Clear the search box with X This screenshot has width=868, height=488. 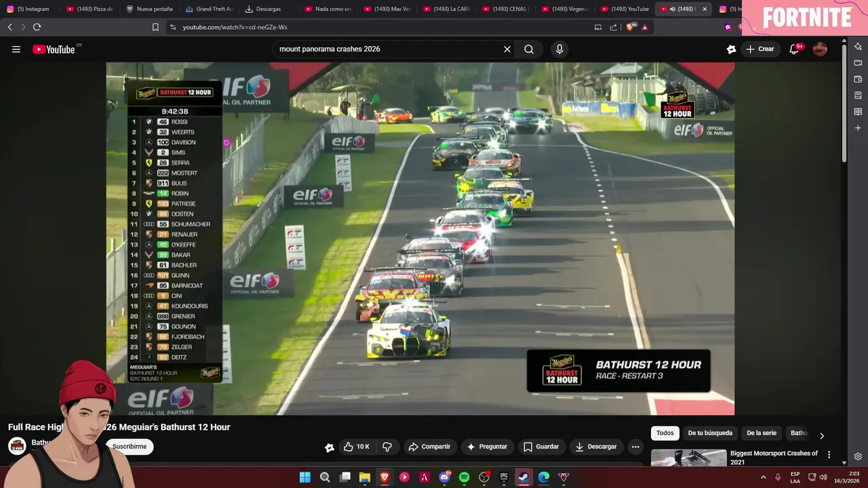(x=507, y=49)
